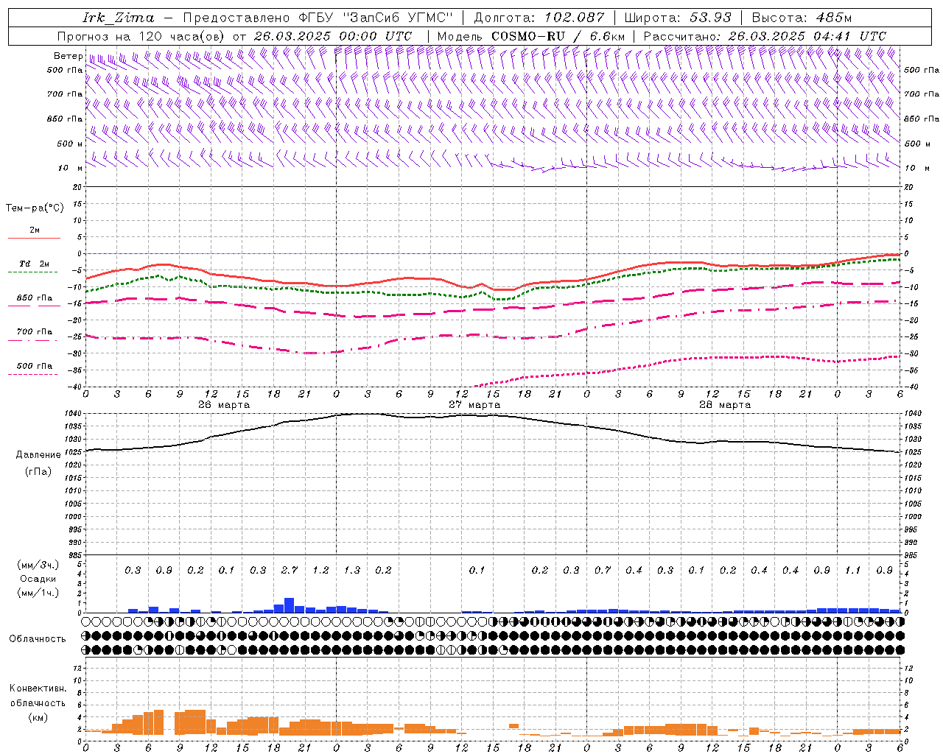Click "Рассчитано: 26.03.2025 04:41 UTC" timestamp
The image size is (943, 754).
pos(765,36)
